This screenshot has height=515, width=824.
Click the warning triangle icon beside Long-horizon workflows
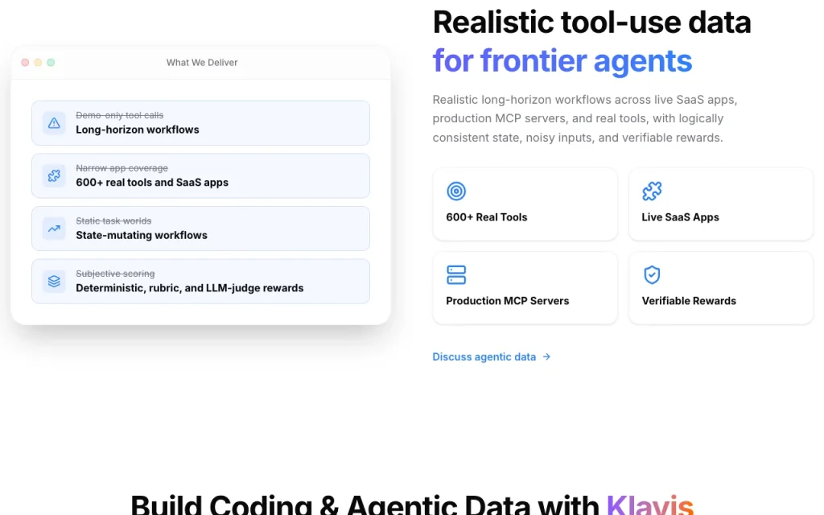coord(54,123)
